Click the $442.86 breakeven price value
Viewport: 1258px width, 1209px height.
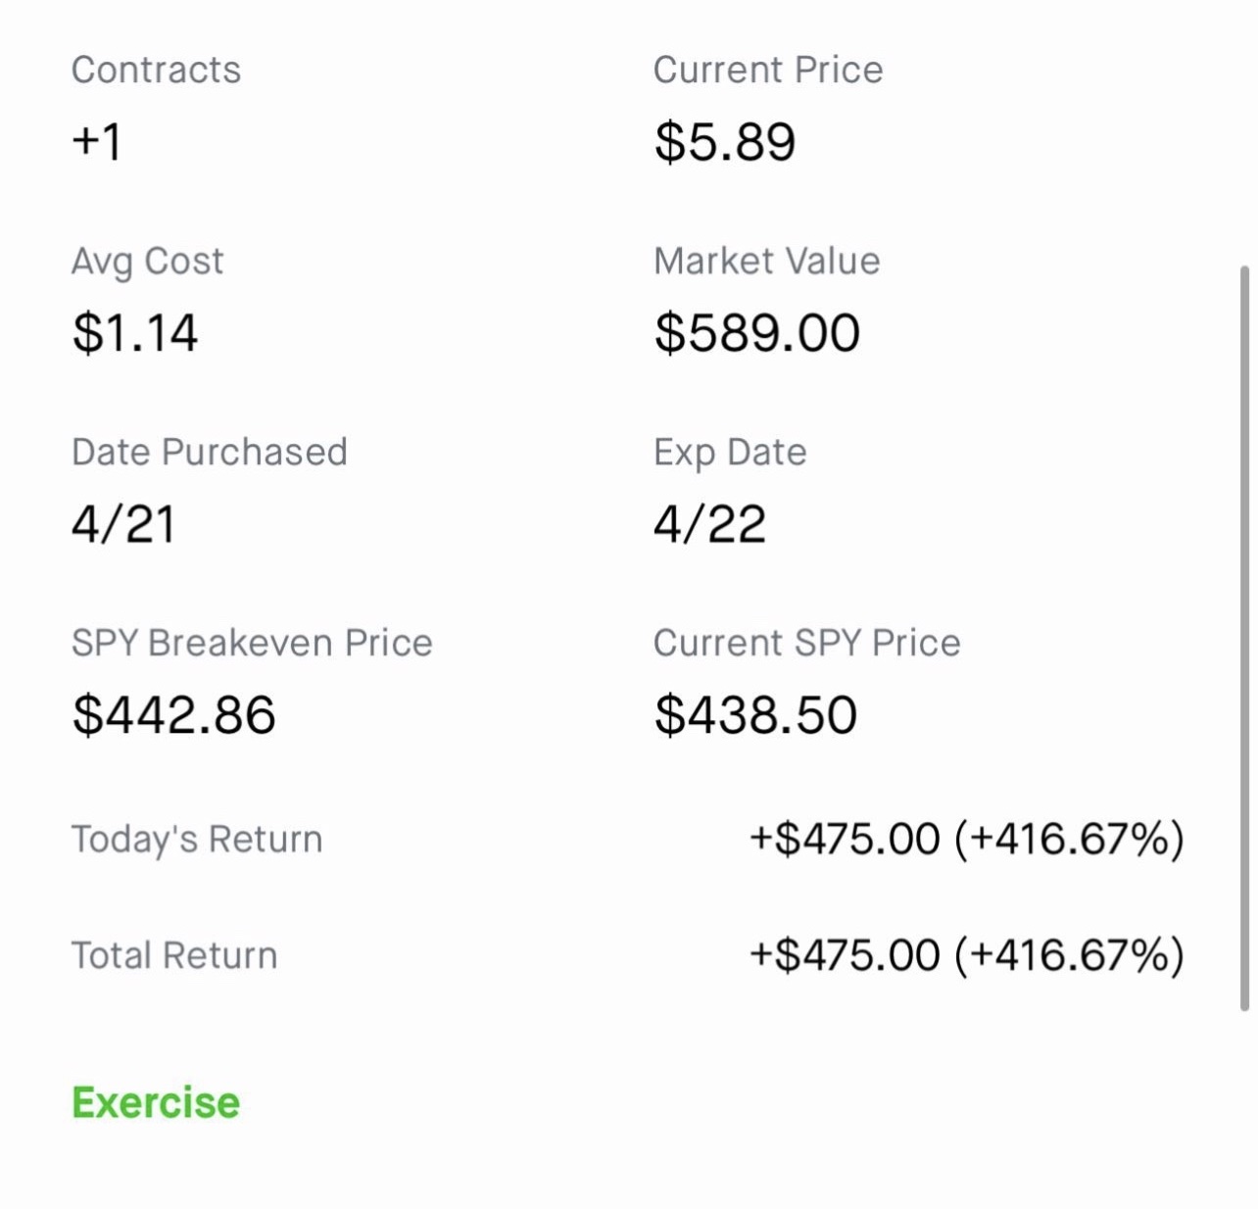173,715
